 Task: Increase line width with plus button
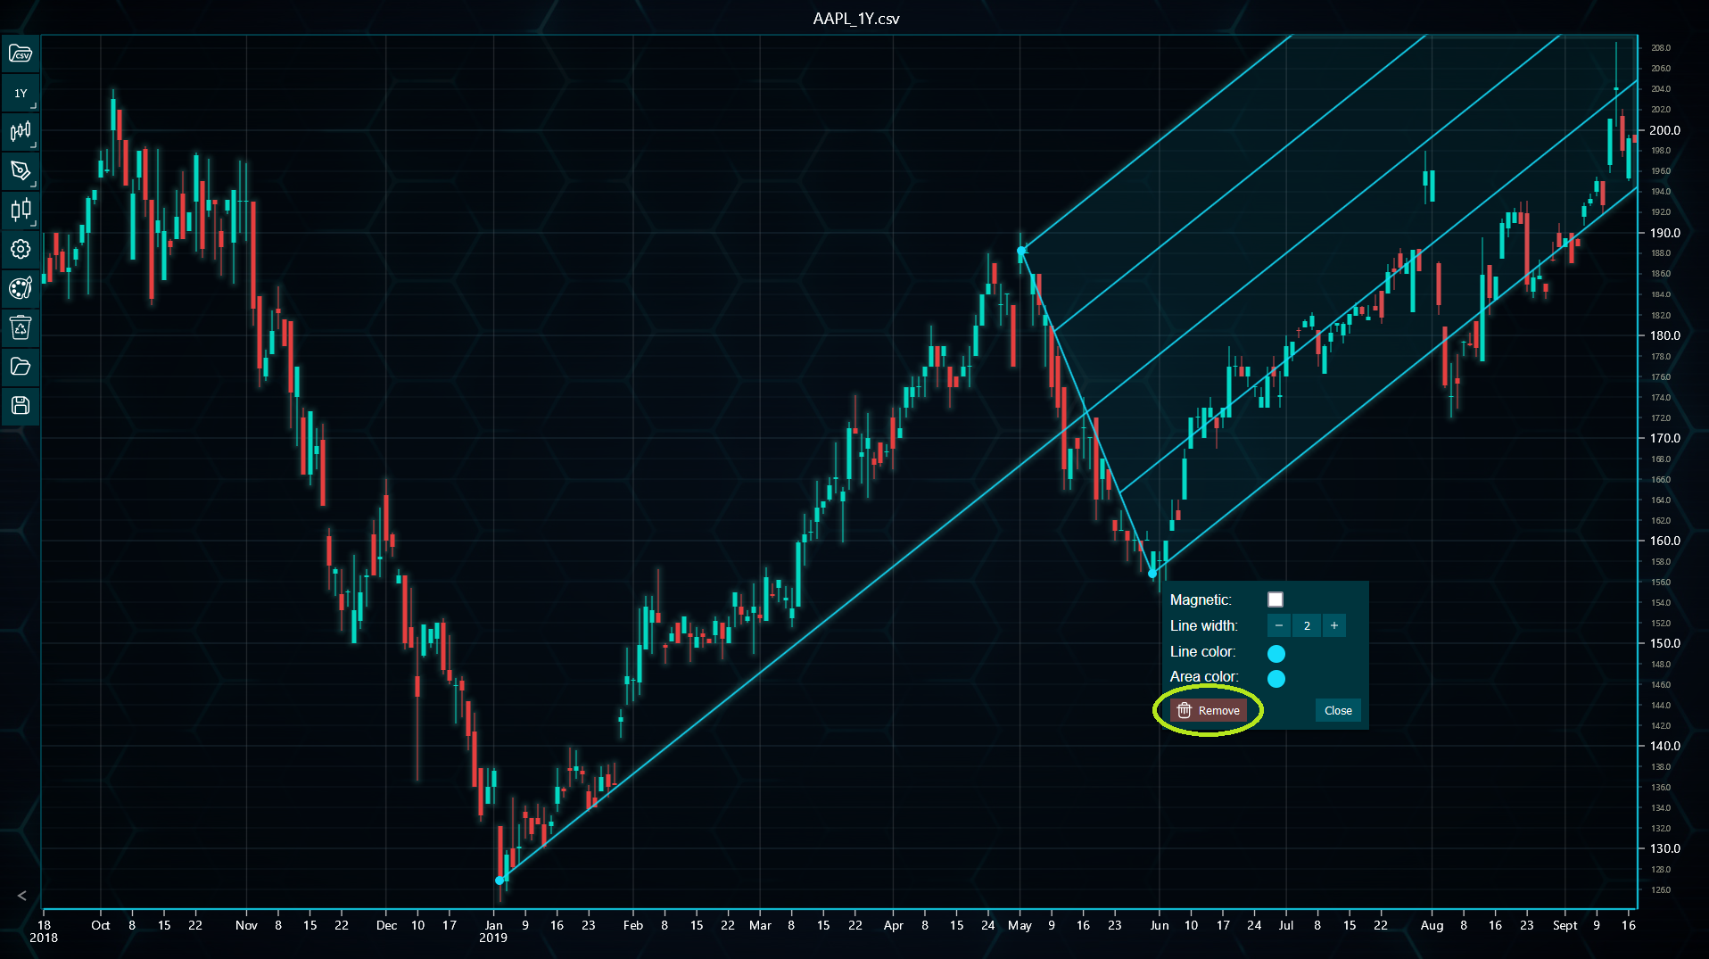pos(1334,625)
